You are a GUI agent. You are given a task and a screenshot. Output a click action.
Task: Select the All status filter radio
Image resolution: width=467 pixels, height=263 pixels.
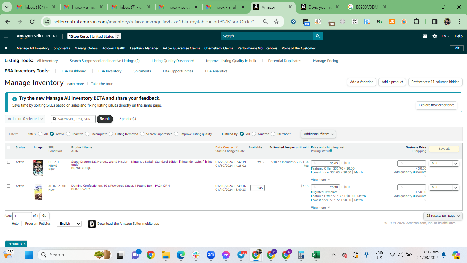(x=40, y=134)
